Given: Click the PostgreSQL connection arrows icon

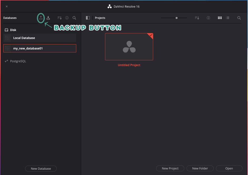Looking at the screenshot, I should coord(6,61).
